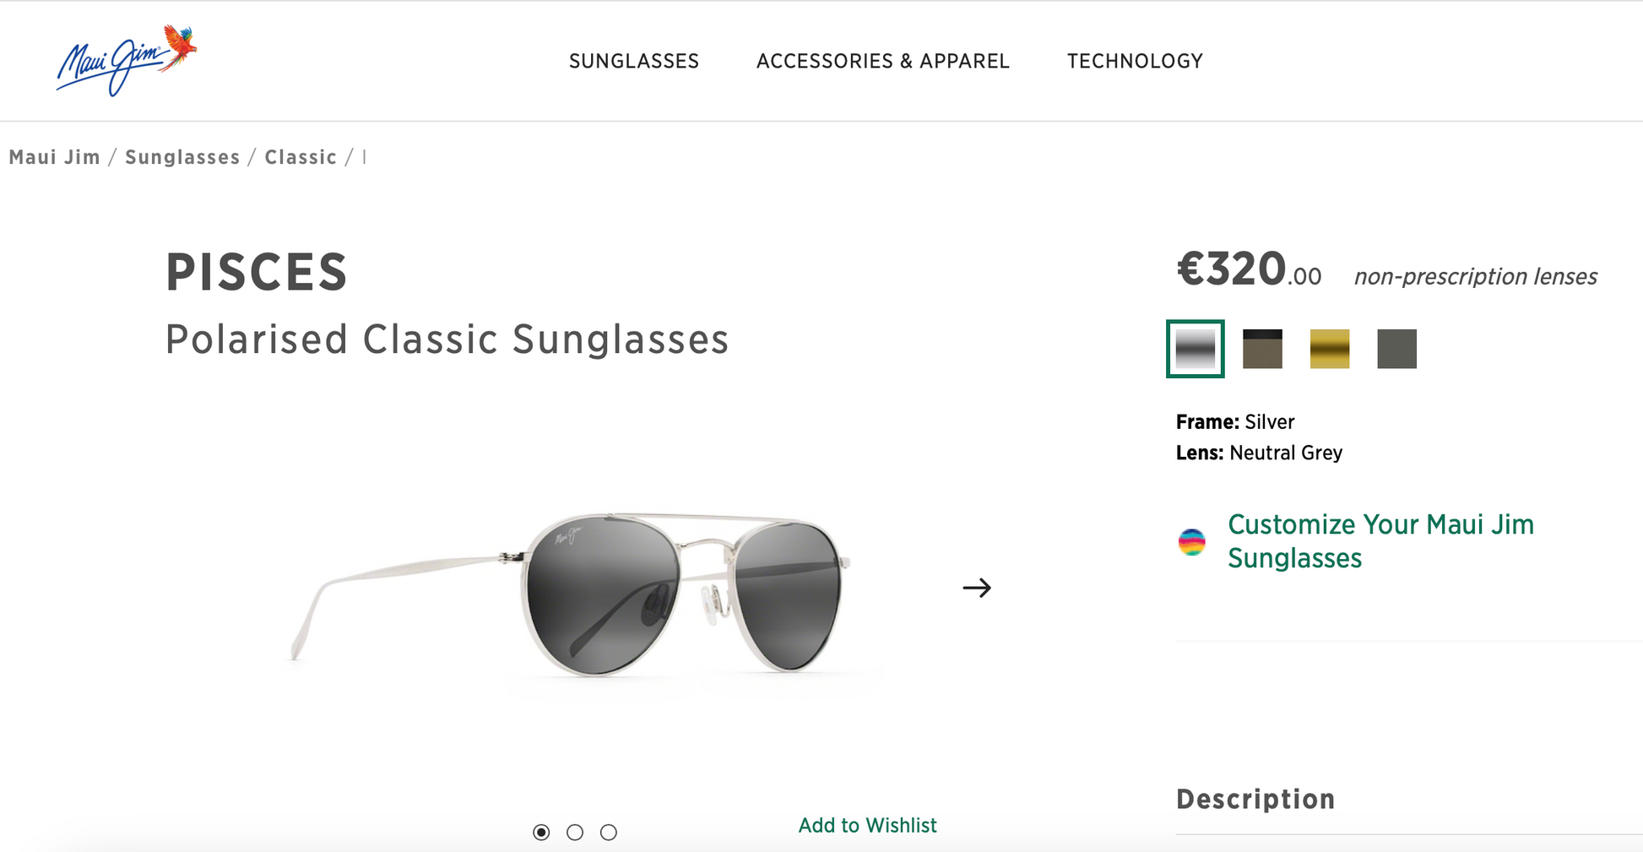Open the Sunglasses breadcrumb link
1643x852 pixels.
tap(182, 156)
